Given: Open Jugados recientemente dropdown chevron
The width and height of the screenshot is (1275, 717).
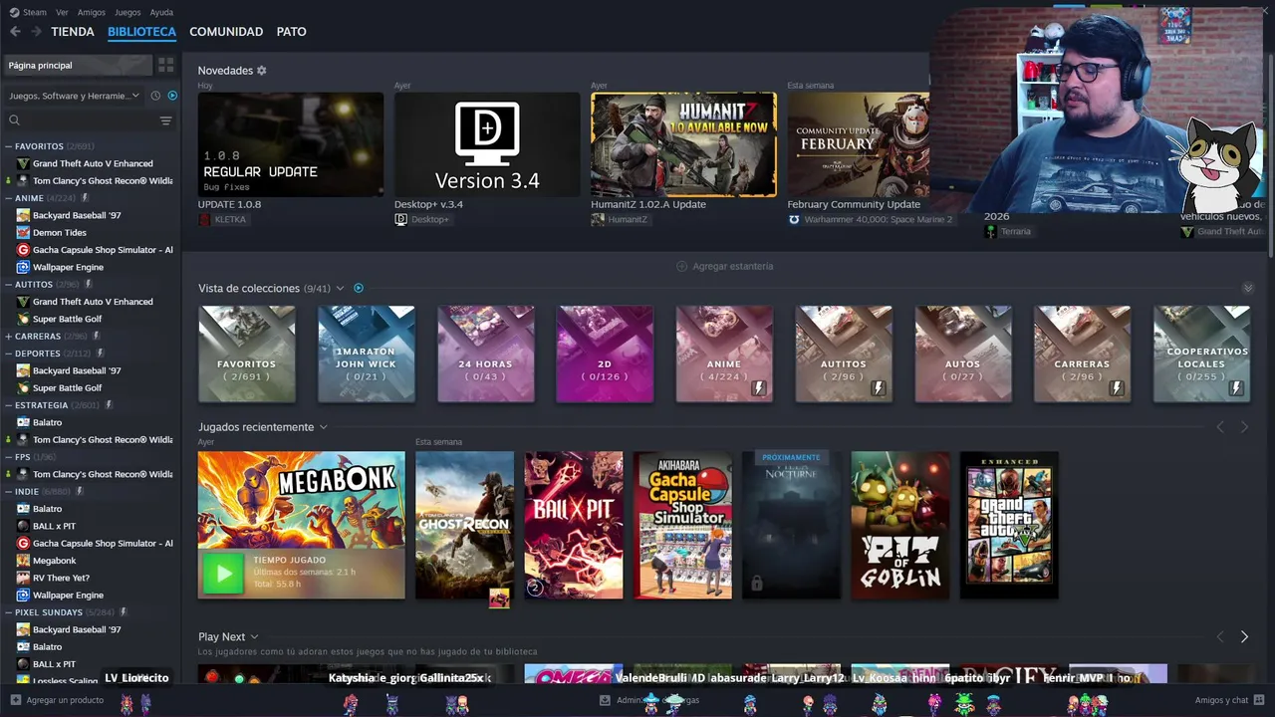Looking at the screenshot, I should 323,427.
